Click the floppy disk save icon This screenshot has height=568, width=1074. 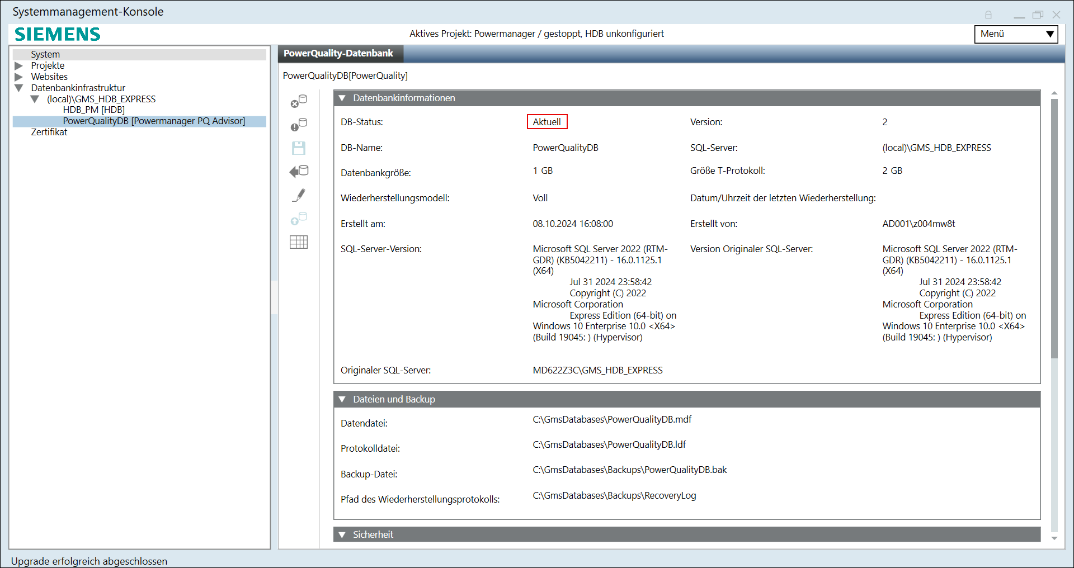tap(299, 148)
